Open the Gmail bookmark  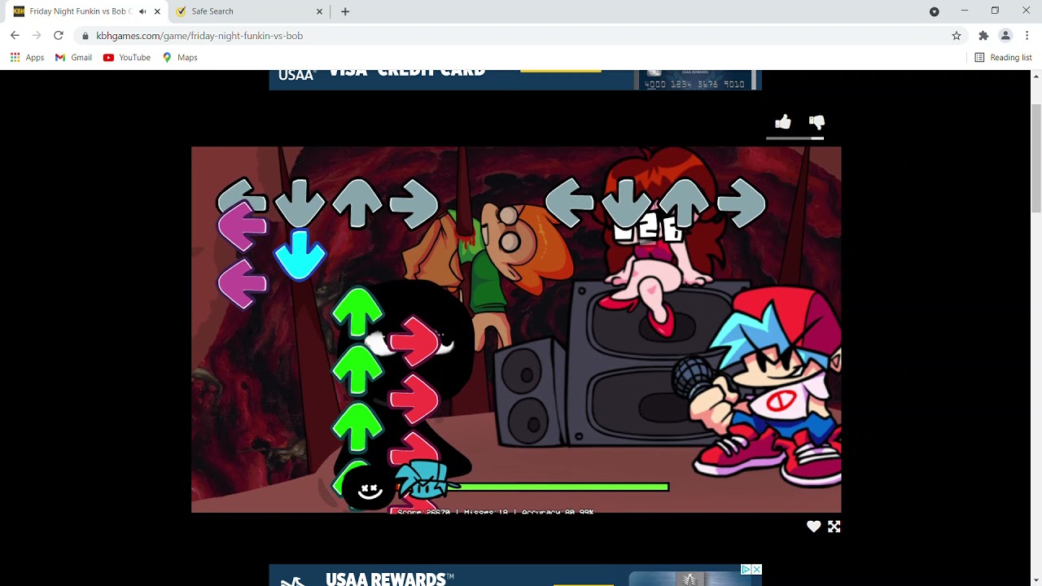coord(73,58)
